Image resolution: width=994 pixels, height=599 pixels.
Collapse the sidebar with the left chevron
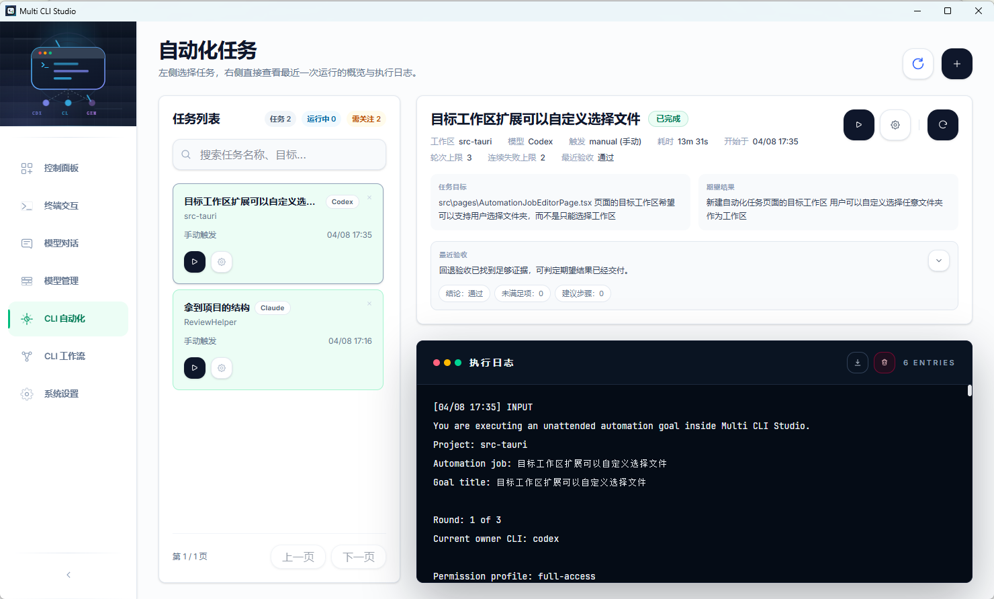point(69,575)
